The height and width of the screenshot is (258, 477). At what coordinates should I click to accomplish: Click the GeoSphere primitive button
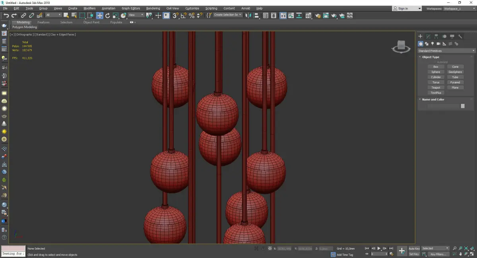tap(455, 72)
